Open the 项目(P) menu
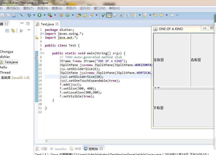This screenshot has width=216, height=155. pyautogui.click(x=71, y=8)
